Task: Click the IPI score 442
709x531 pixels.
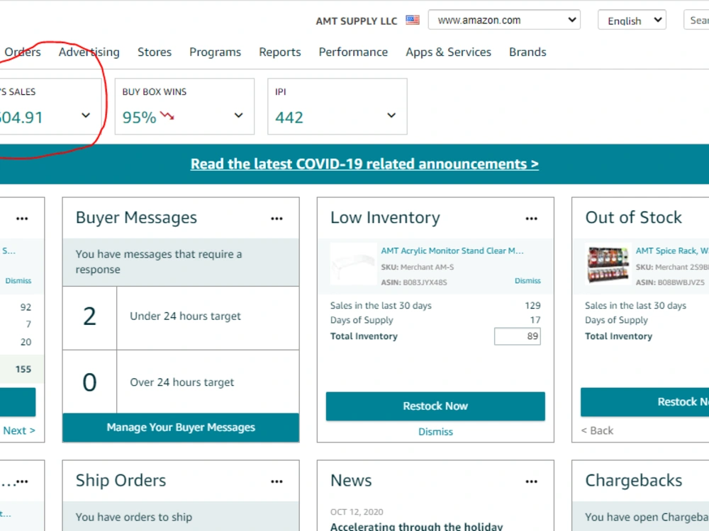Action: pos(289,118)
